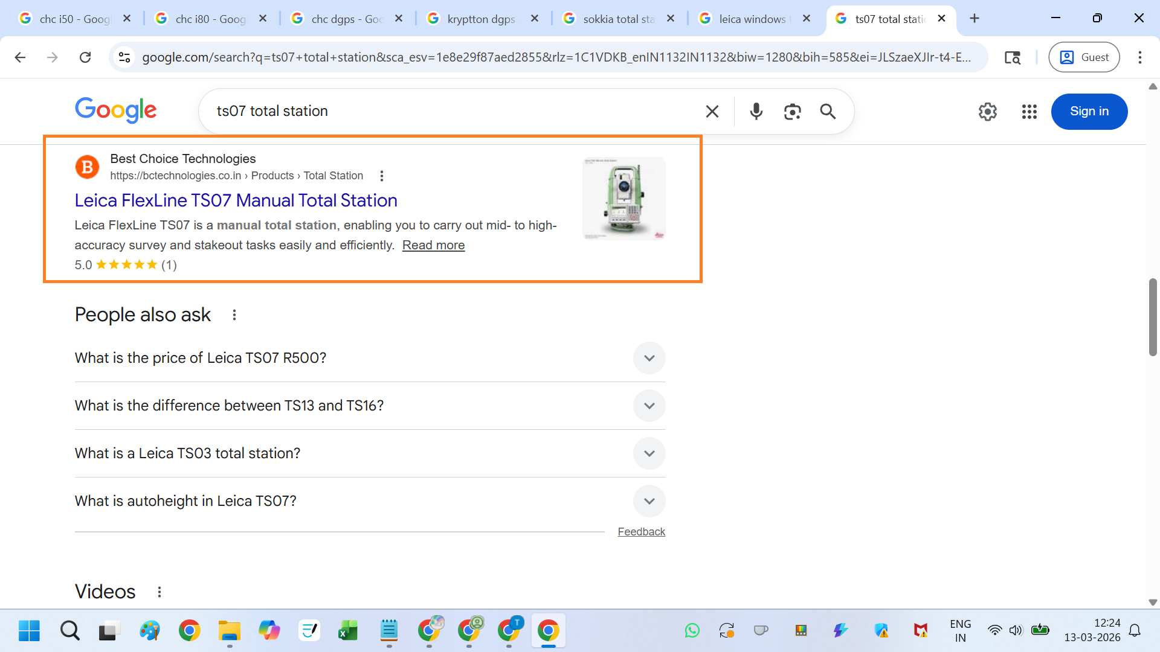This screenshot has height=652, width=1160.
Task: Click the blue Sign in button
Action: point(1089,111)
